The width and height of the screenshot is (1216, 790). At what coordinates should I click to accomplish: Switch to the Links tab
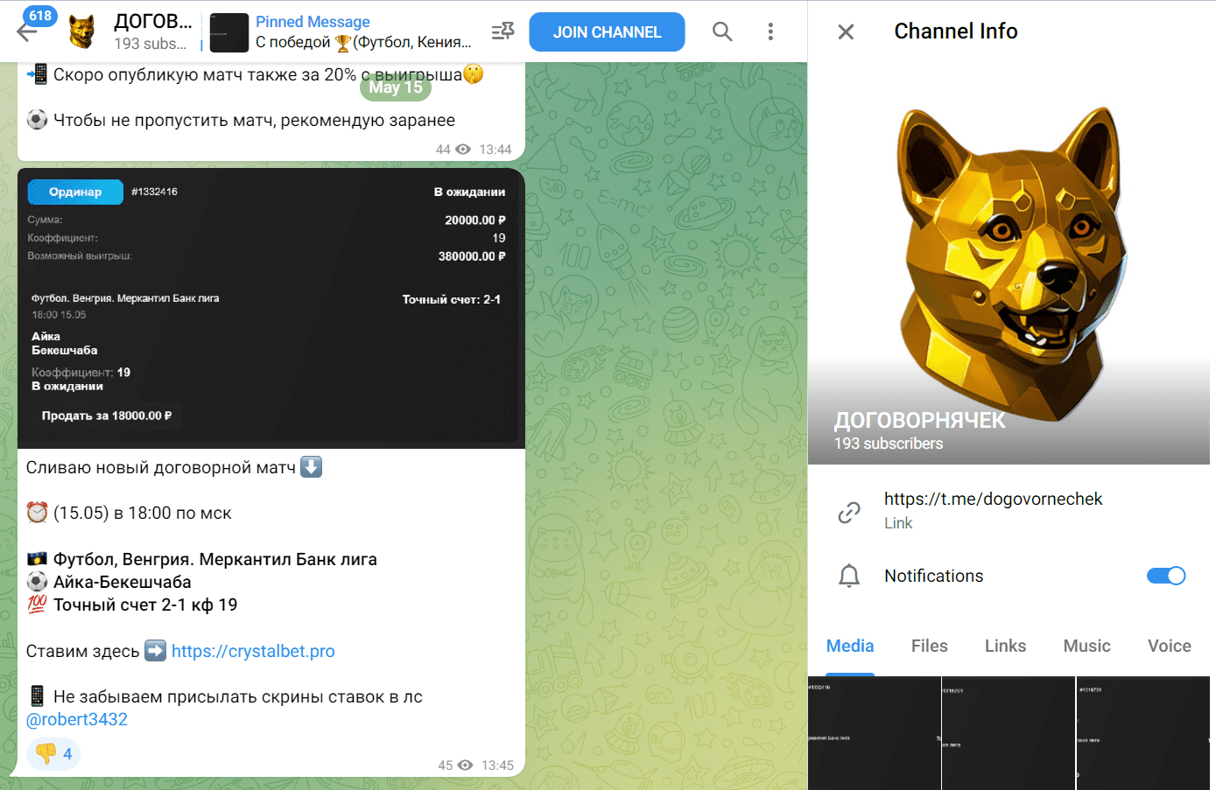coord(1005,646)
